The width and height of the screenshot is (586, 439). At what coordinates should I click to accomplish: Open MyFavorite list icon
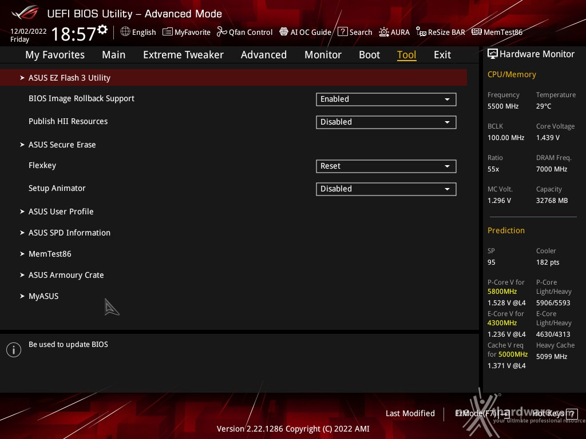(168, 32)
